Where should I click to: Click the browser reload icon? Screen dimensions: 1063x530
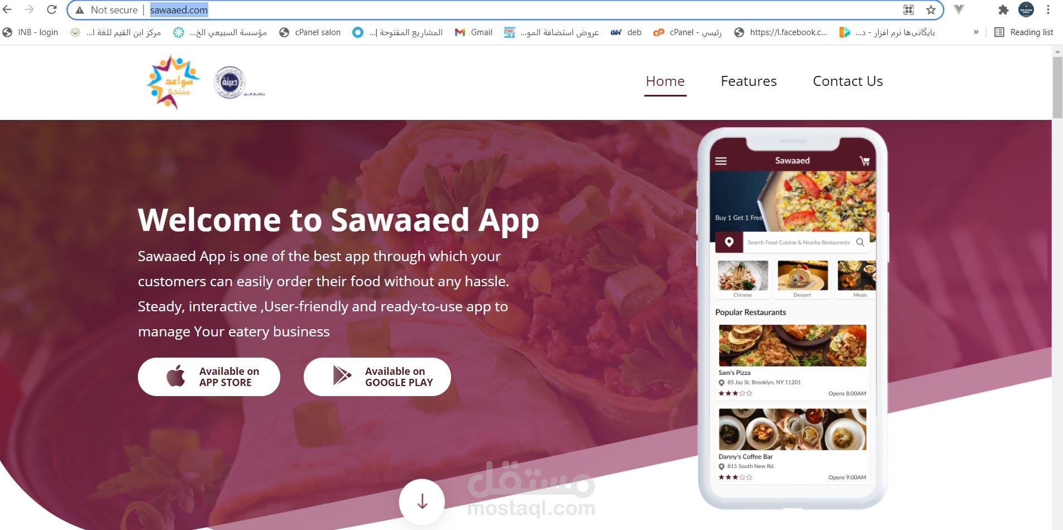point(51,9)
